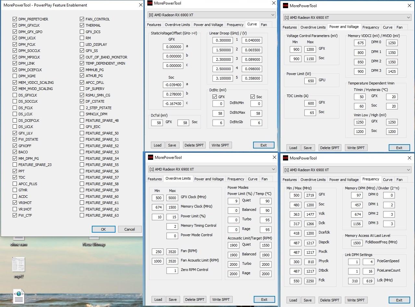The height and width of the screenshot is (307, 415).
Task: Click OK in PowerPlay Feature Enablement dialog
Action: 103,229
